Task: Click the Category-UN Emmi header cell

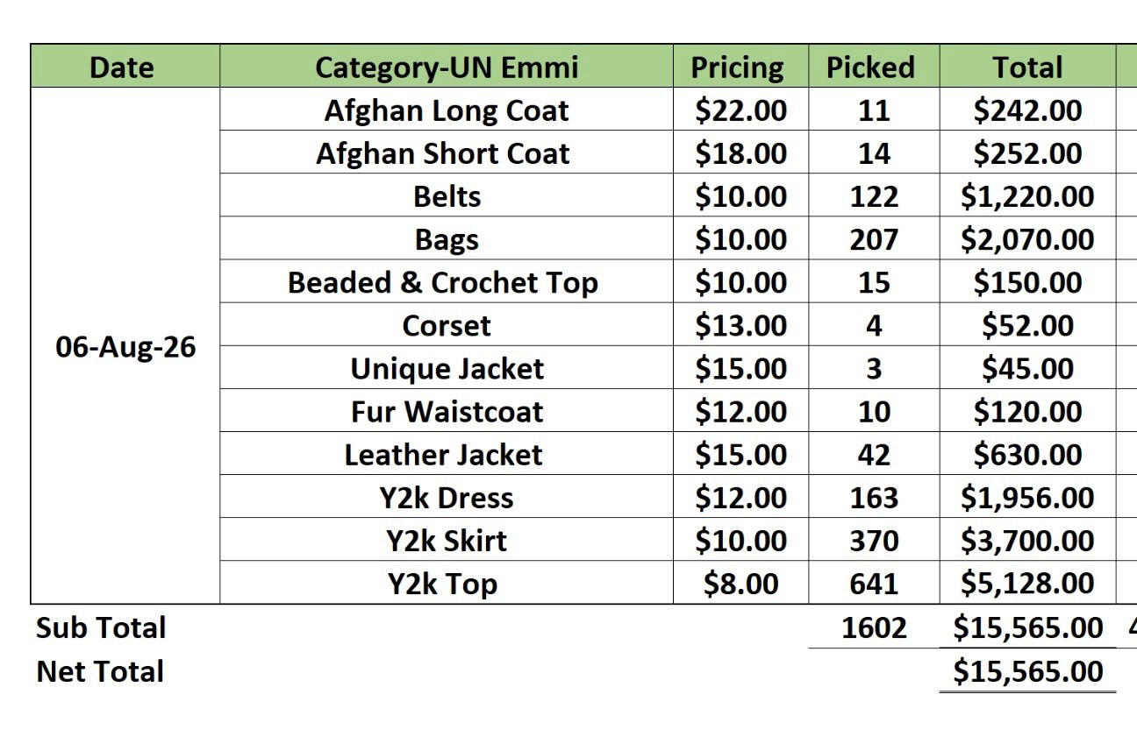Action: pyautogui.click(x=447, y=67)
